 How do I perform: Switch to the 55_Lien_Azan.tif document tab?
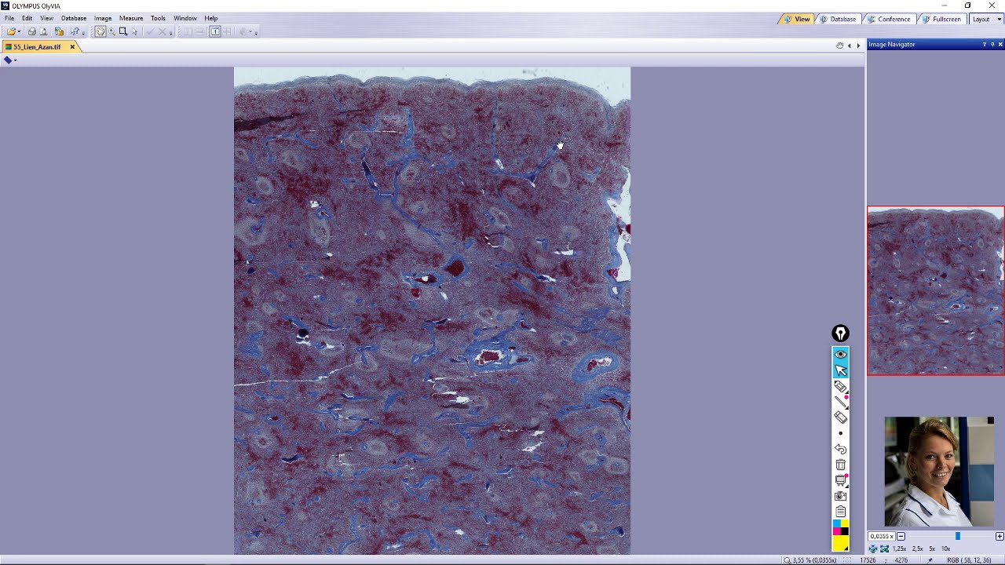pyautogui.click(x=37, y=47)
